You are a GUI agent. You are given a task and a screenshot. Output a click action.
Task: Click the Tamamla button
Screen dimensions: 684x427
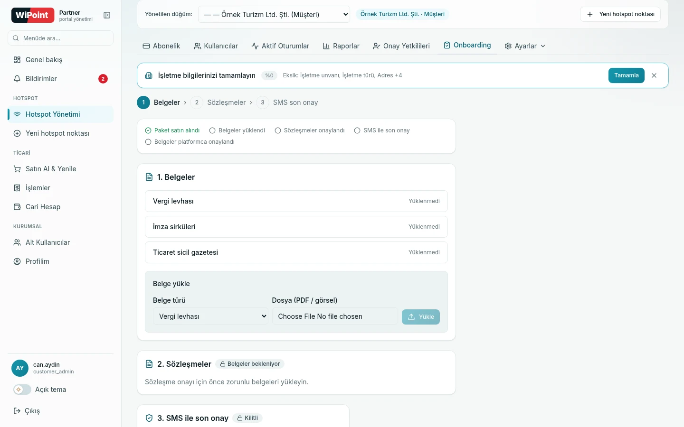[626, 75]
